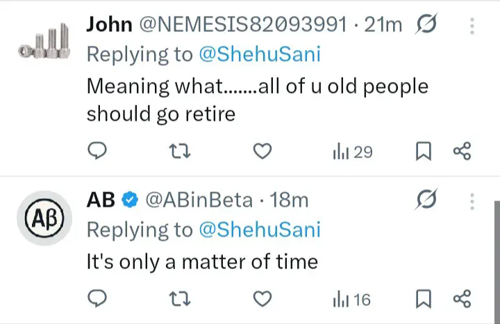View analytics showing 16 views

pos(353,299)
